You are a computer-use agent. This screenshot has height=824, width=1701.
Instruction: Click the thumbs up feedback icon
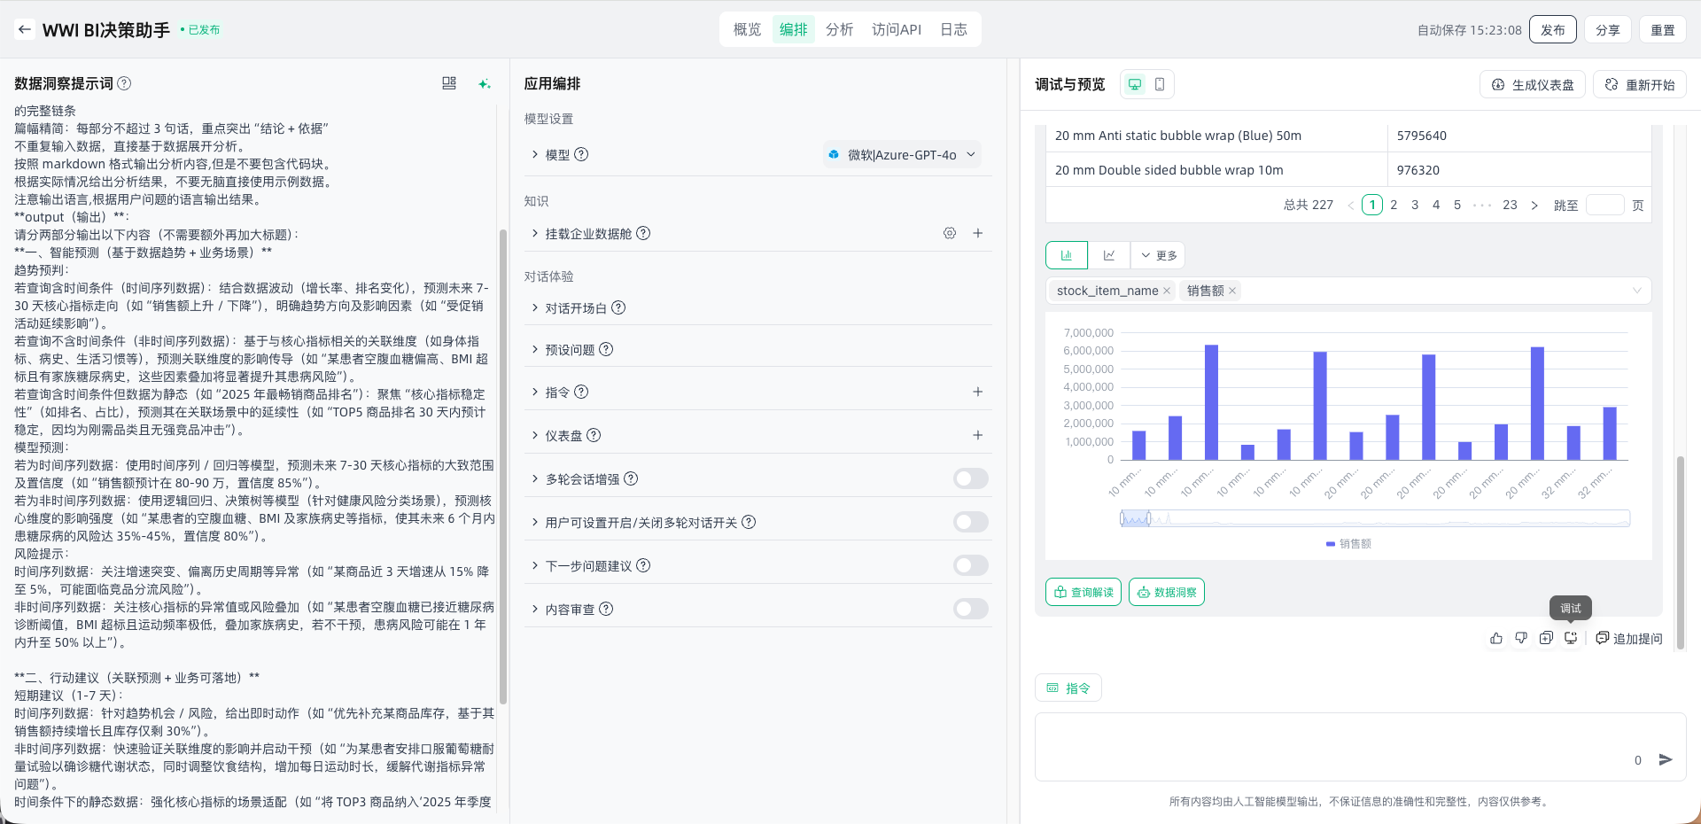click(x=1496, y=638)
